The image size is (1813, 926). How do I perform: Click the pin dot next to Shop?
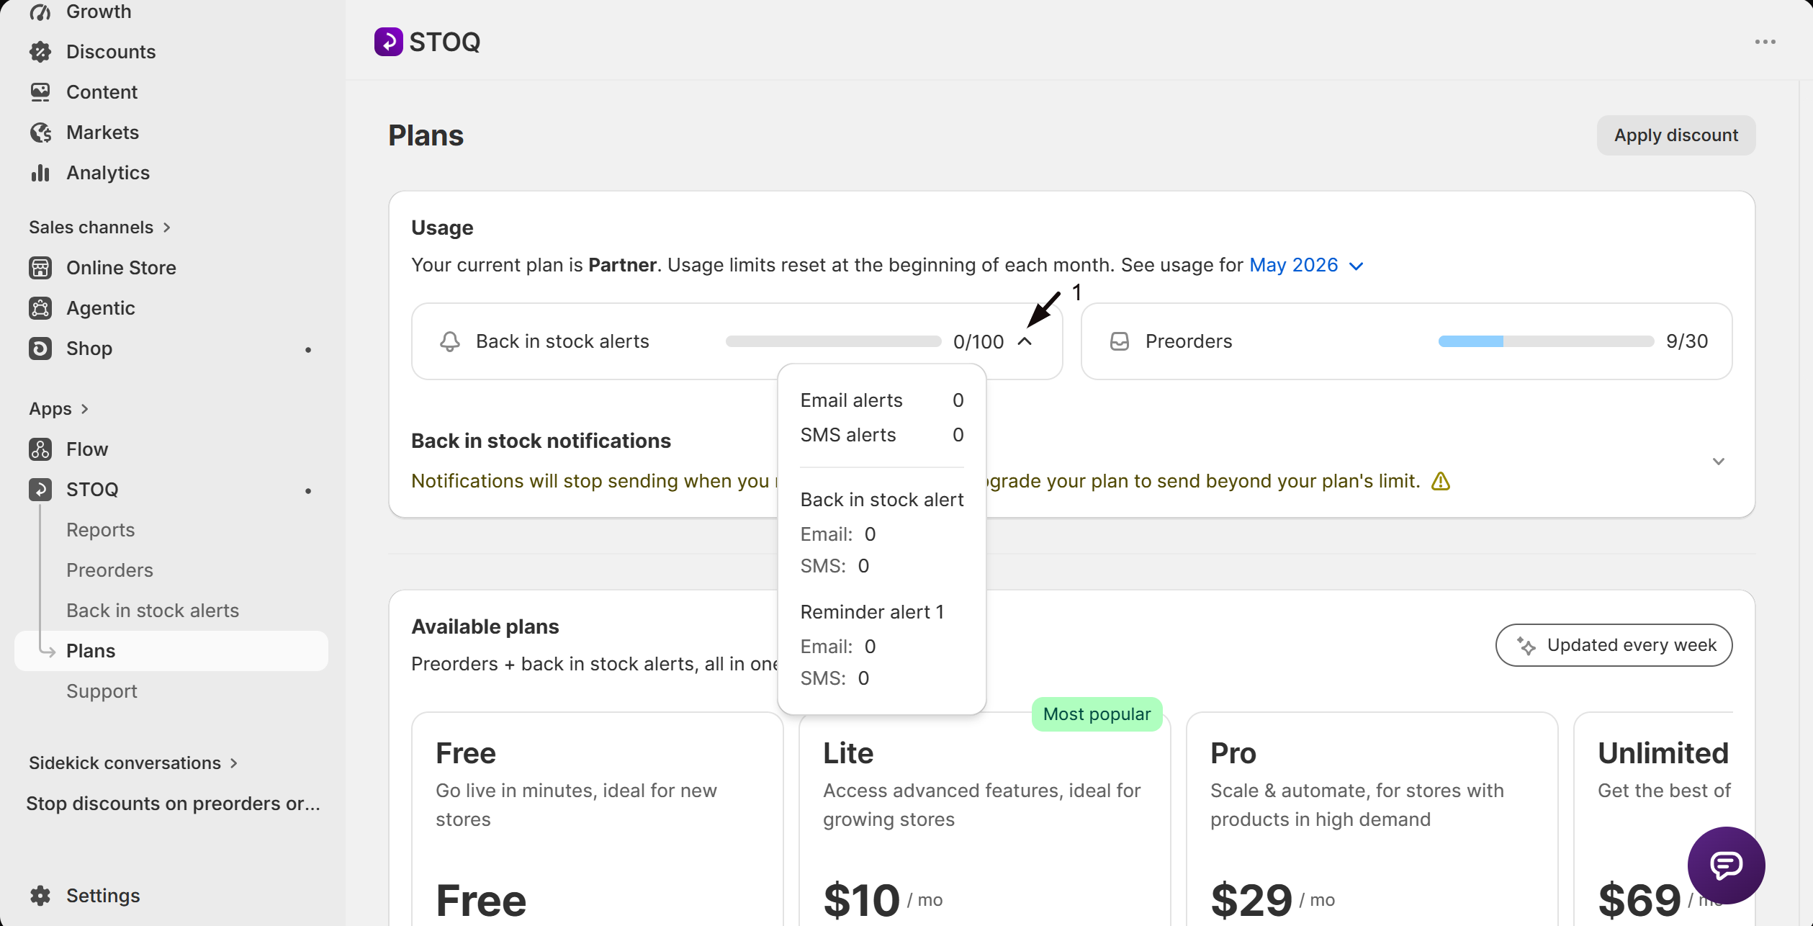click(308, 350)
